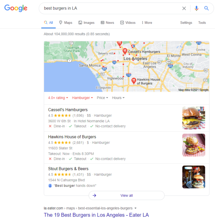The image size is (215, 219).
Task: Open the Tools option
Action: [x=202, y=23]
